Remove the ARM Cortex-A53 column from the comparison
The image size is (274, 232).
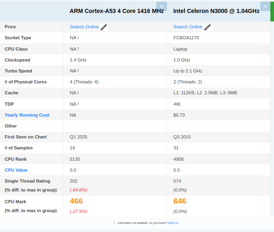point(162,6)
